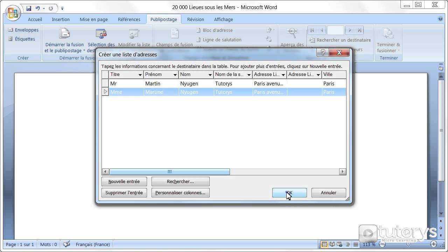Open the second Adresse Ligne column dropdown
The height and width of the screenshot is (252, 448).
click(x=318, y=75)
